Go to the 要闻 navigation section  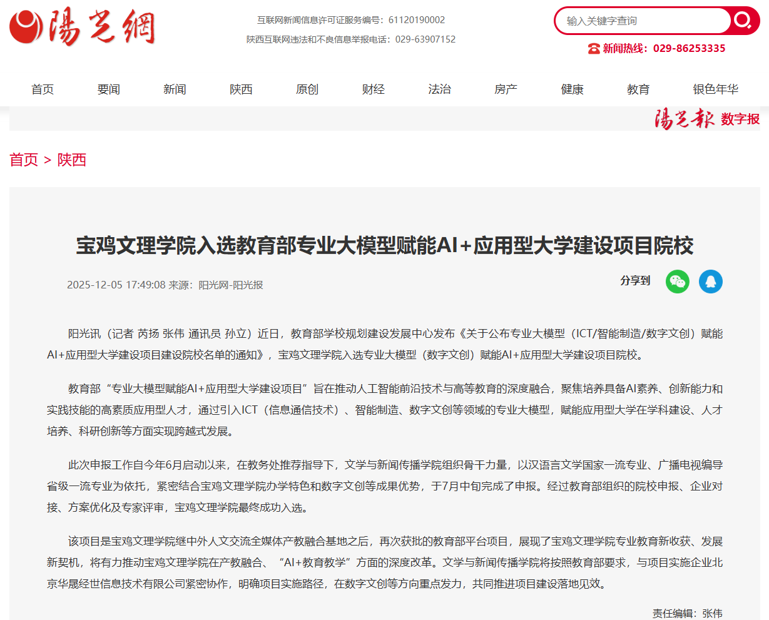tap(109, 89)
